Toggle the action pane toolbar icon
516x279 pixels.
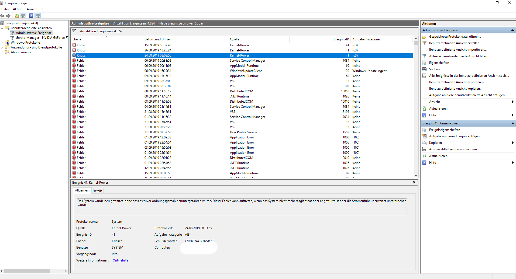tap(38, 16)
